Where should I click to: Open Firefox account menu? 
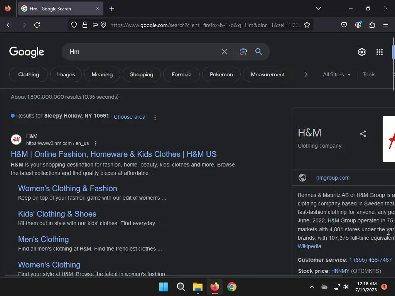358,25
